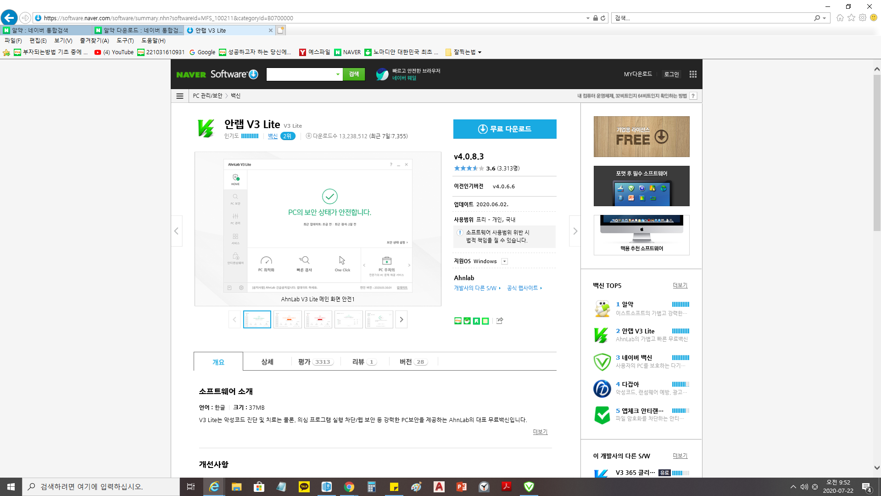Click the 로그인 button
This screenshot has width=881, height=496.
(x=672, y=74)
